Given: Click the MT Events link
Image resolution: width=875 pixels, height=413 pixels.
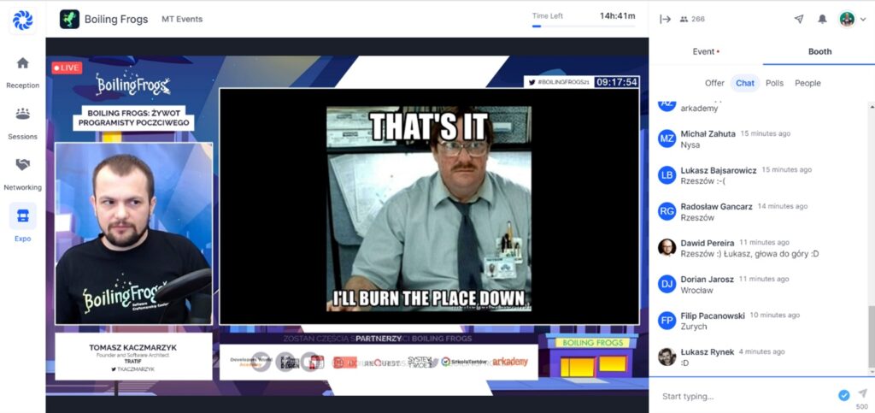Looking at the screenshot, I should 182,19.
